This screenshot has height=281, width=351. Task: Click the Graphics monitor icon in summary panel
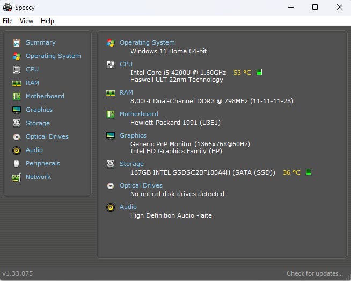click(x=111, y=136)
